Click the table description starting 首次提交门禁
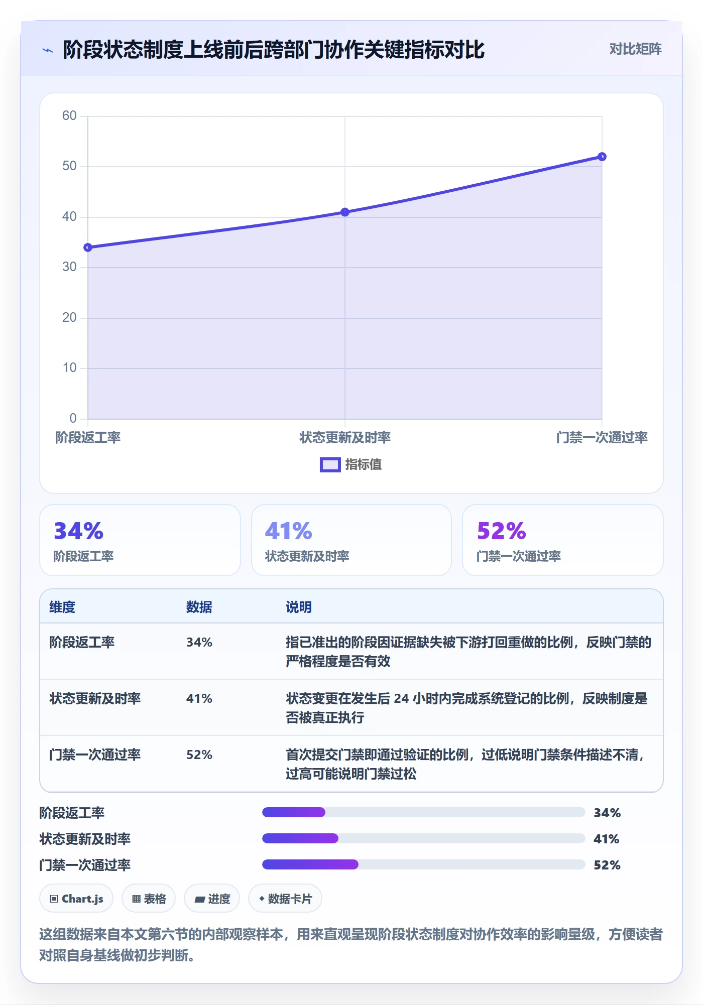This screenshot has width=703, height=1005. pyautogui.click(x=465, y=764)
